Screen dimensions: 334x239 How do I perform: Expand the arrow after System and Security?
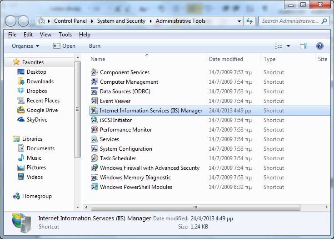[150, 21]
